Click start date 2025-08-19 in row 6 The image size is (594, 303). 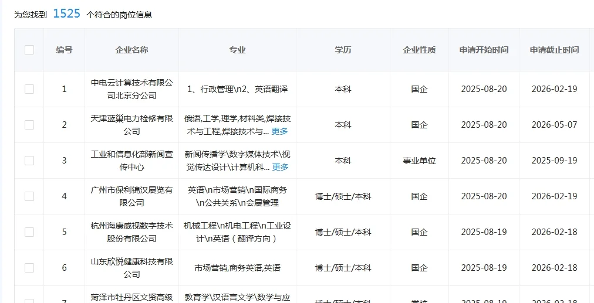(x=484, y=268)
